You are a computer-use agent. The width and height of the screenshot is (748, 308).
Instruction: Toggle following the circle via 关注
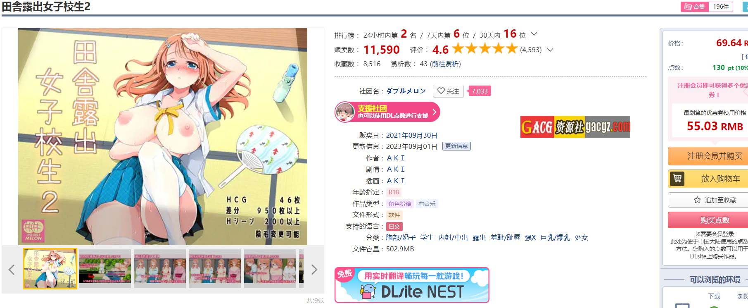click(x=448, y=91)
